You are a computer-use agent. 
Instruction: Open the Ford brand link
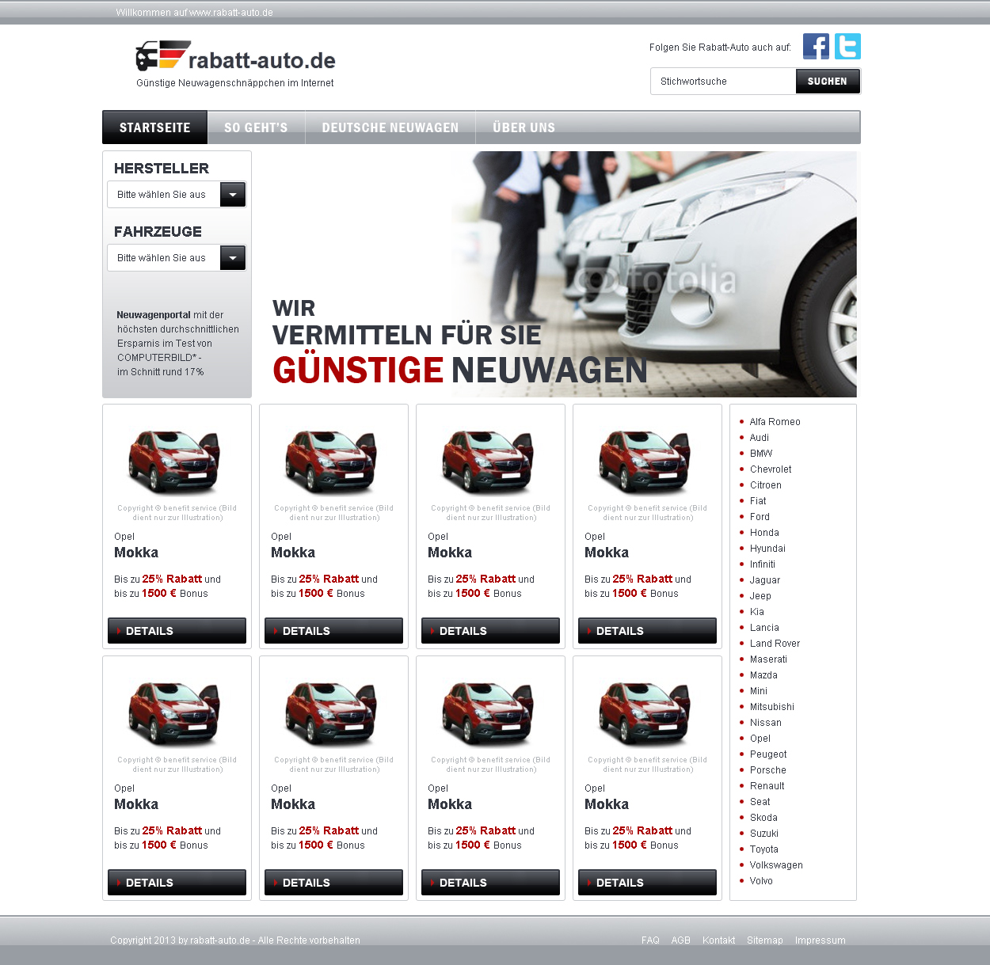pyautogui.click(x=760, y=517)
